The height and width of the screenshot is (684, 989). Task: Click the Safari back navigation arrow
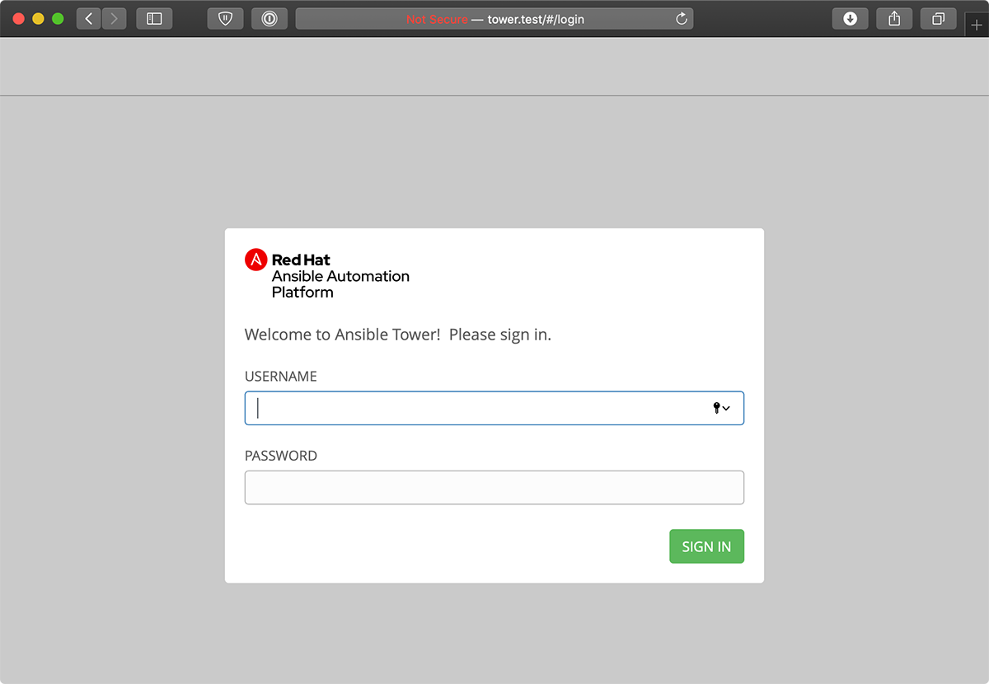point(89,18)
